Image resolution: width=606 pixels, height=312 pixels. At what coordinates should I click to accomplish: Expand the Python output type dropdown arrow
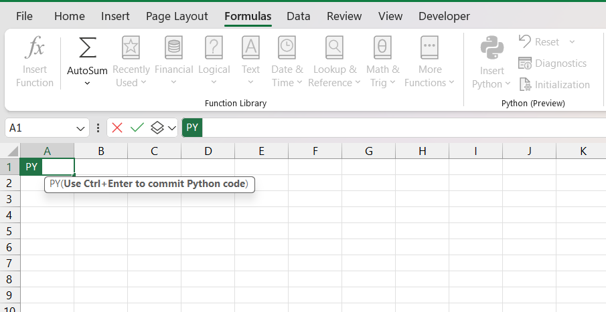pos(172,128)
